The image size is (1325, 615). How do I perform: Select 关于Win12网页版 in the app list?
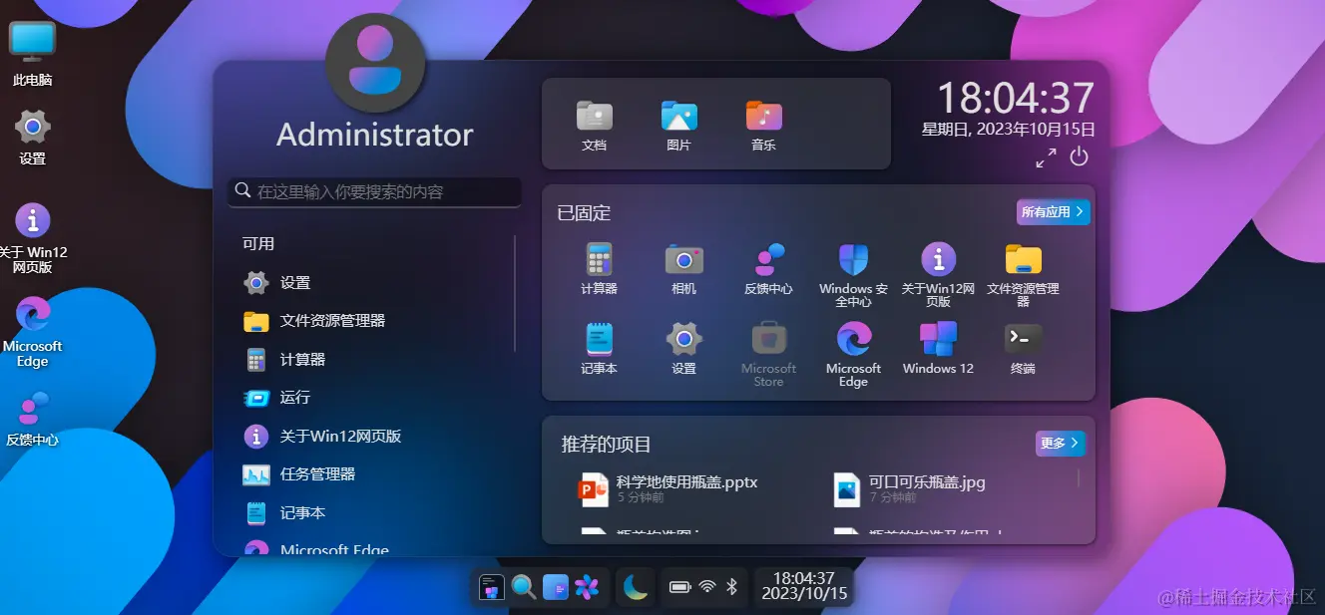point(375,437)
